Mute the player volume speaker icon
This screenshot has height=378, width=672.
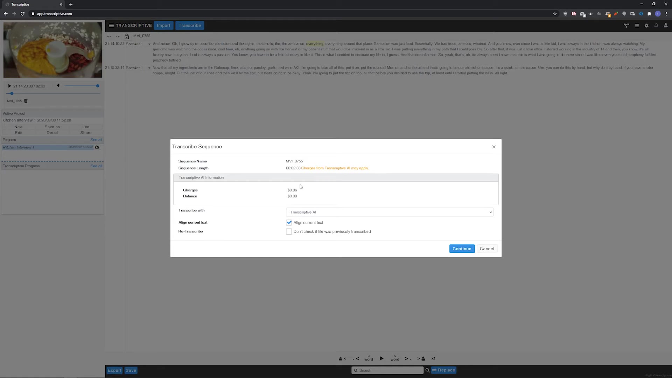click(58, 85)
